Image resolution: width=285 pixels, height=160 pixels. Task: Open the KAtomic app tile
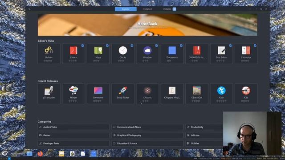pyautogui.click(x=147, y=94)
